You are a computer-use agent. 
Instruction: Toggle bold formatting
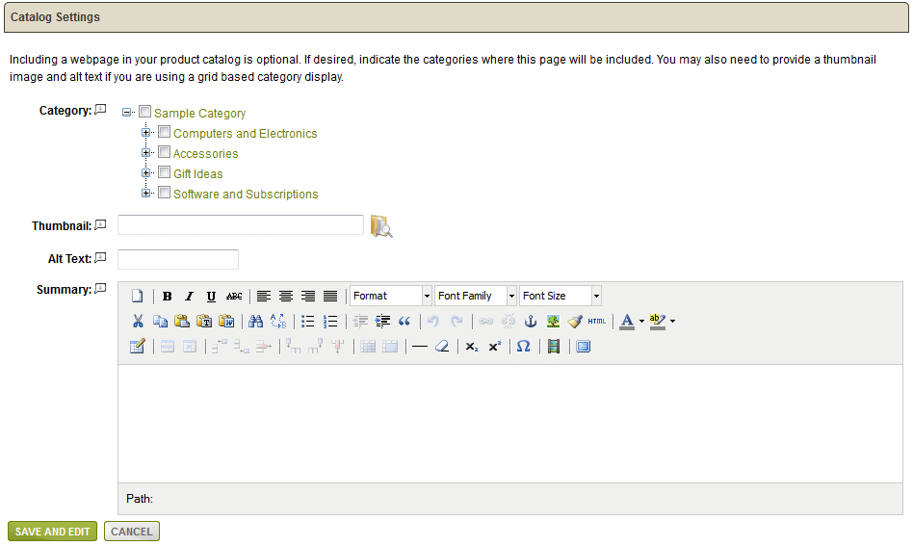(x=168, y=297)
